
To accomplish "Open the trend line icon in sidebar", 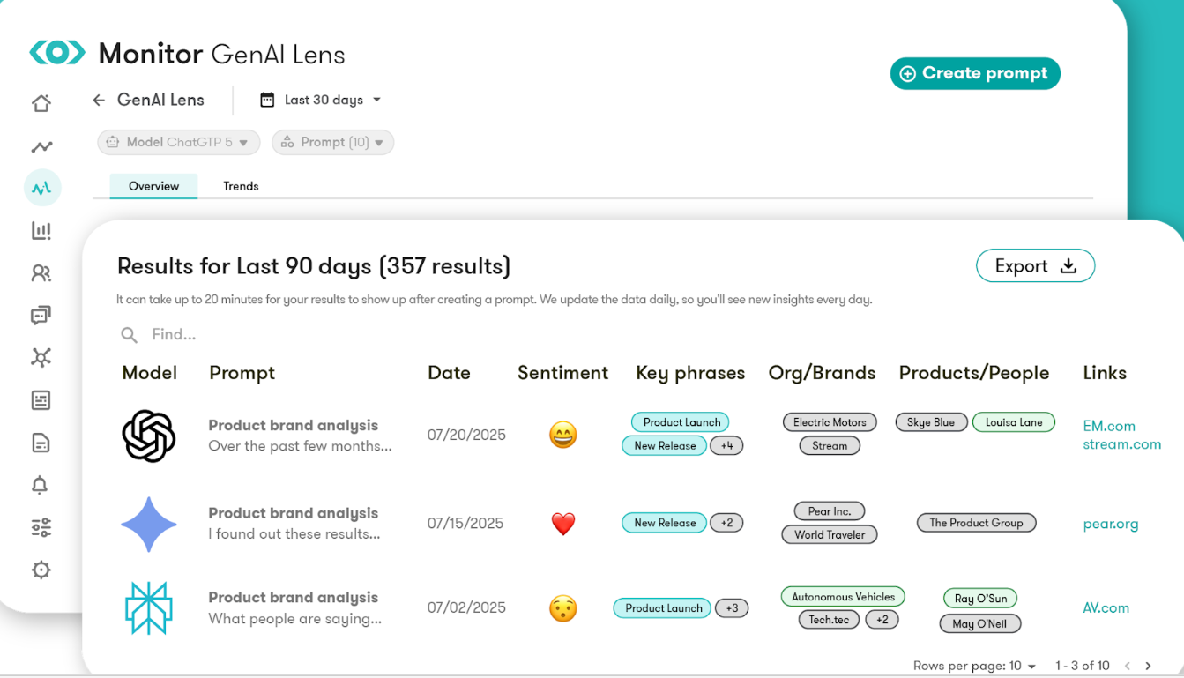I will pos(41,147).
